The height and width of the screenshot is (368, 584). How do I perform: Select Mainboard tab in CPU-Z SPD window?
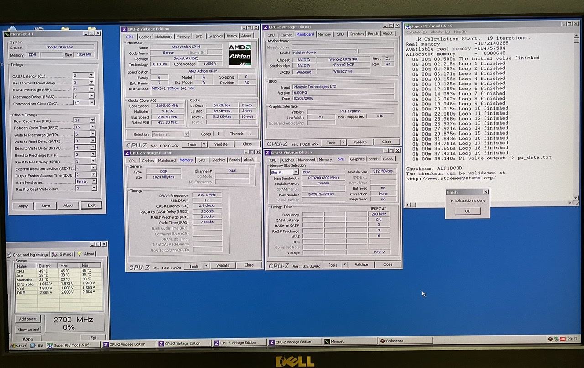click(x=307, y=160)
